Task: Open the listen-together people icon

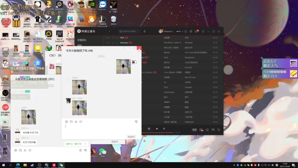Action: [x=213, y=130]
